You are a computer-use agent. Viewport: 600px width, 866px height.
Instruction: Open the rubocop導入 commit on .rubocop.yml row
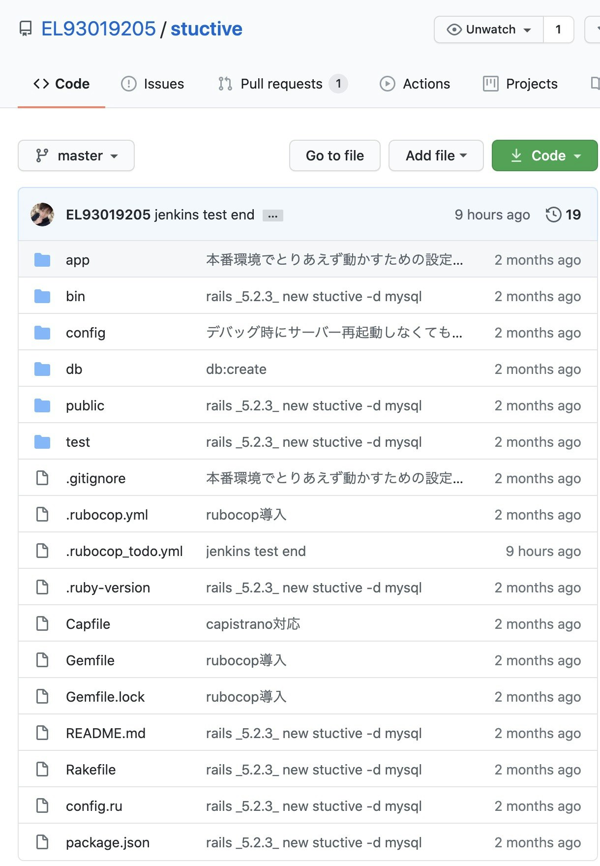pyautogui.click(x=246, y=515)
